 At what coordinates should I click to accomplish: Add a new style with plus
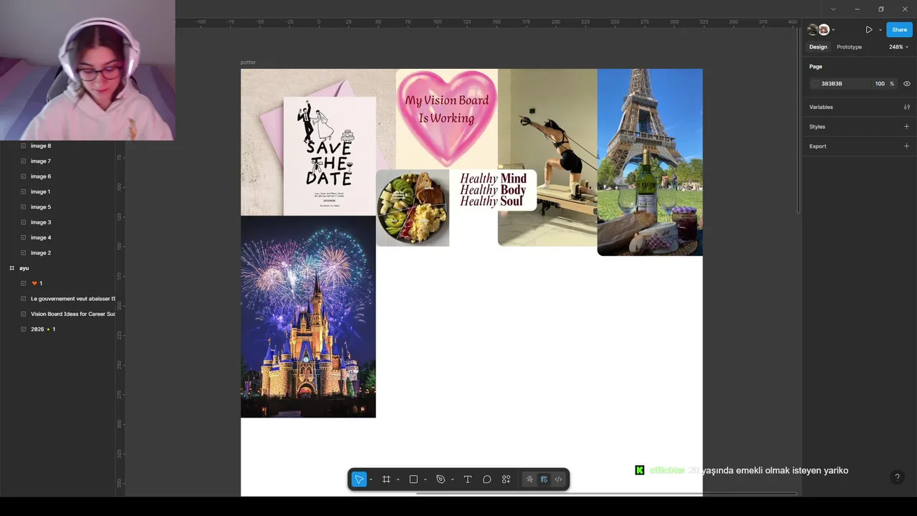point(907,126)
